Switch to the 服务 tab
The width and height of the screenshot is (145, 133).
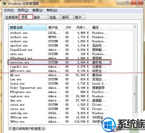pos(40,17)
